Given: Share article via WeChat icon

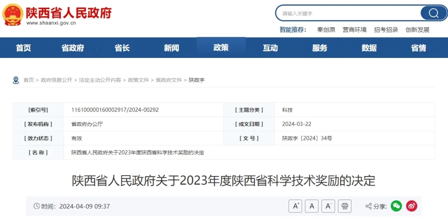Looking at the screenshot, I should pyautogui.click(x=396, y=206).
